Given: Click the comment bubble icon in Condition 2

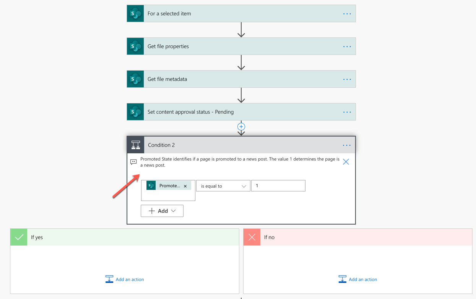Looking at the screenshot, I should point(133,162).
